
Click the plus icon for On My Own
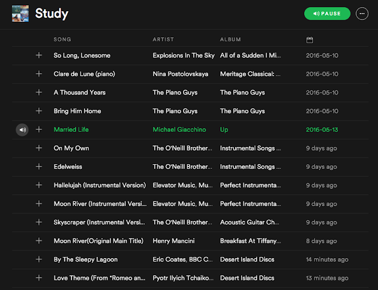pyautogui.click(x=39, y=148)
